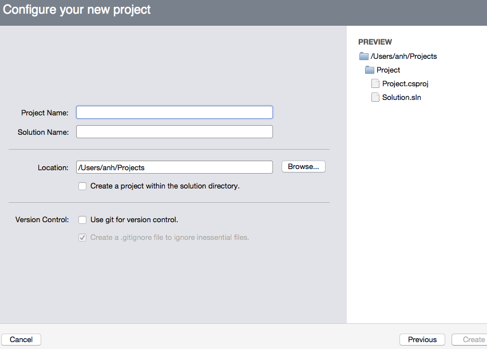Click the Use git for version control label
The image size is (487, 349).
tap(134, 220)
